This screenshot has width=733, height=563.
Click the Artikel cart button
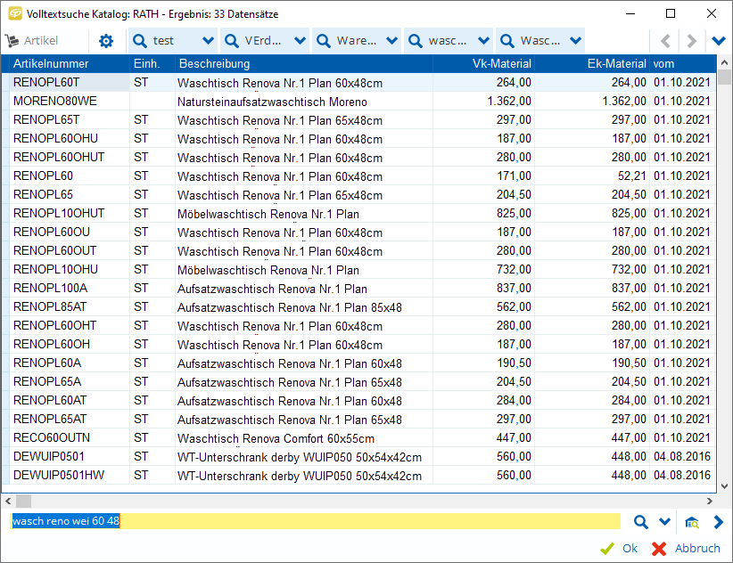pos(32,41)
